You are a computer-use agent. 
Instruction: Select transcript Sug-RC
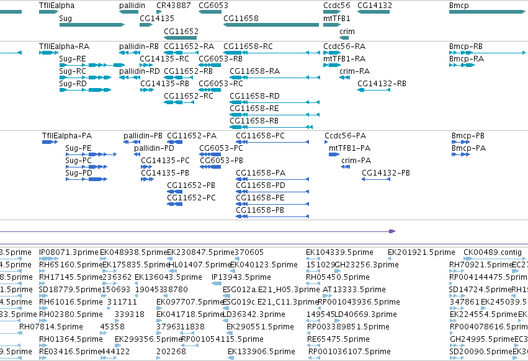(85, 78)
